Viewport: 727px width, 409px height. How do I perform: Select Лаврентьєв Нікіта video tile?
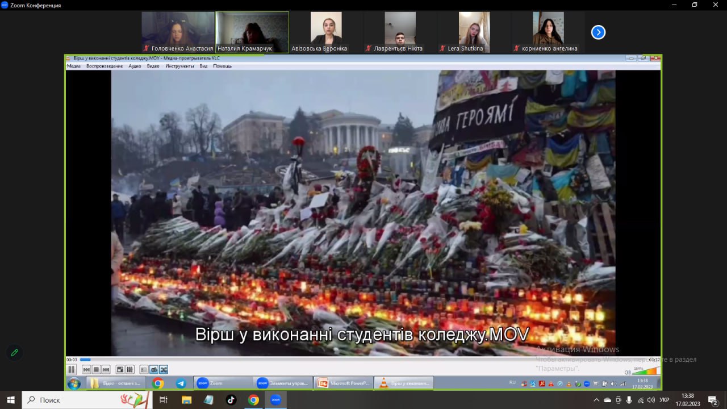click(400, 32)
